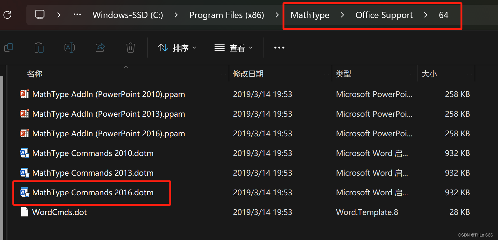498x240 pixels.
Task: Click the Word.Template.8 type cell
Action: coord(367,212)
